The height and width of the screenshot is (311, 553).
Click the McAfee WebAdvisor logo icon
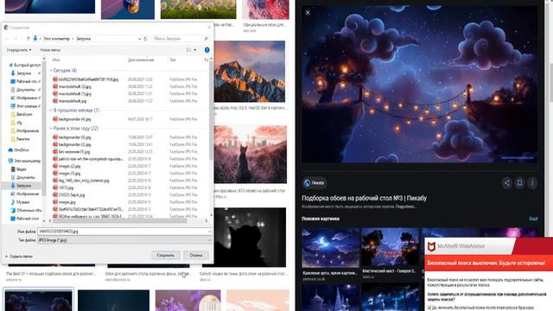click(x=431, y=246)
